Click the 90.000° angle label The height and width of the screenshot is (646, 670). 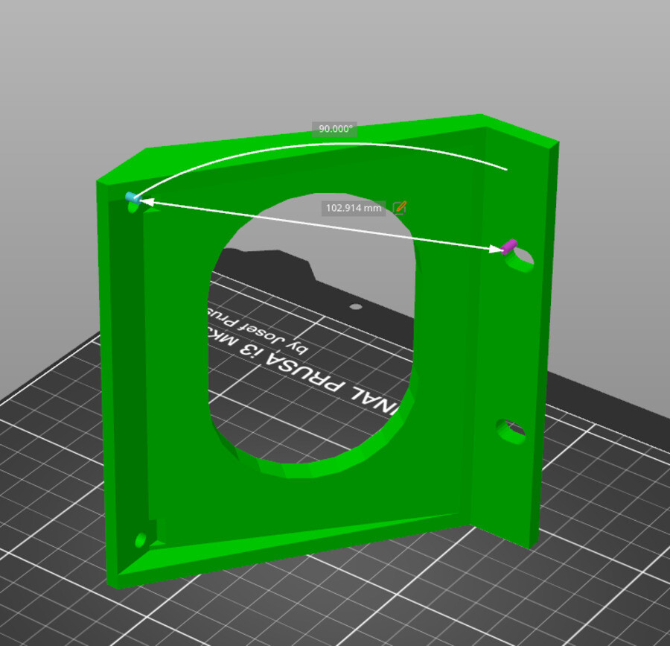pos(334,129)
